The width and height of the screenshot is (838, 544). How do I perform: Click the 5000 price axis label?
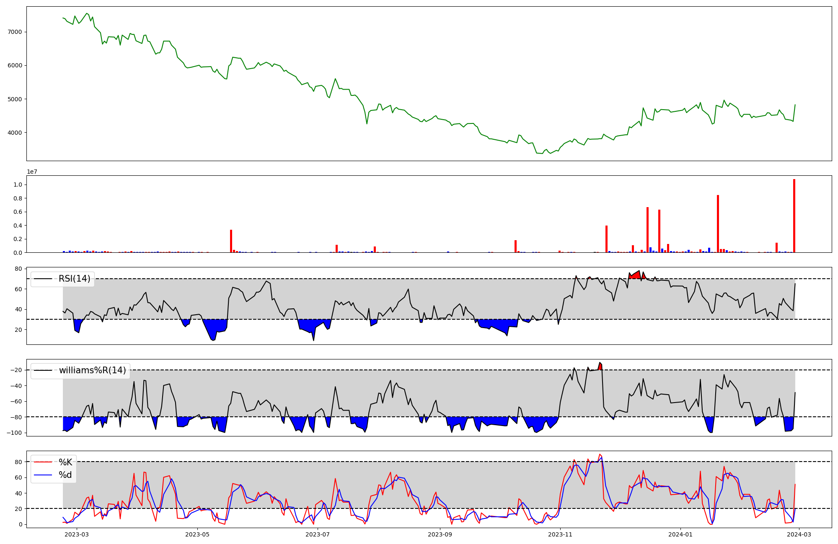click(x=14, y=99)
